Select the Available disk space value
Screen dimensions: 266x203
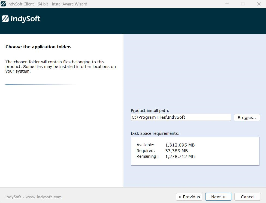tap(180, 145)
